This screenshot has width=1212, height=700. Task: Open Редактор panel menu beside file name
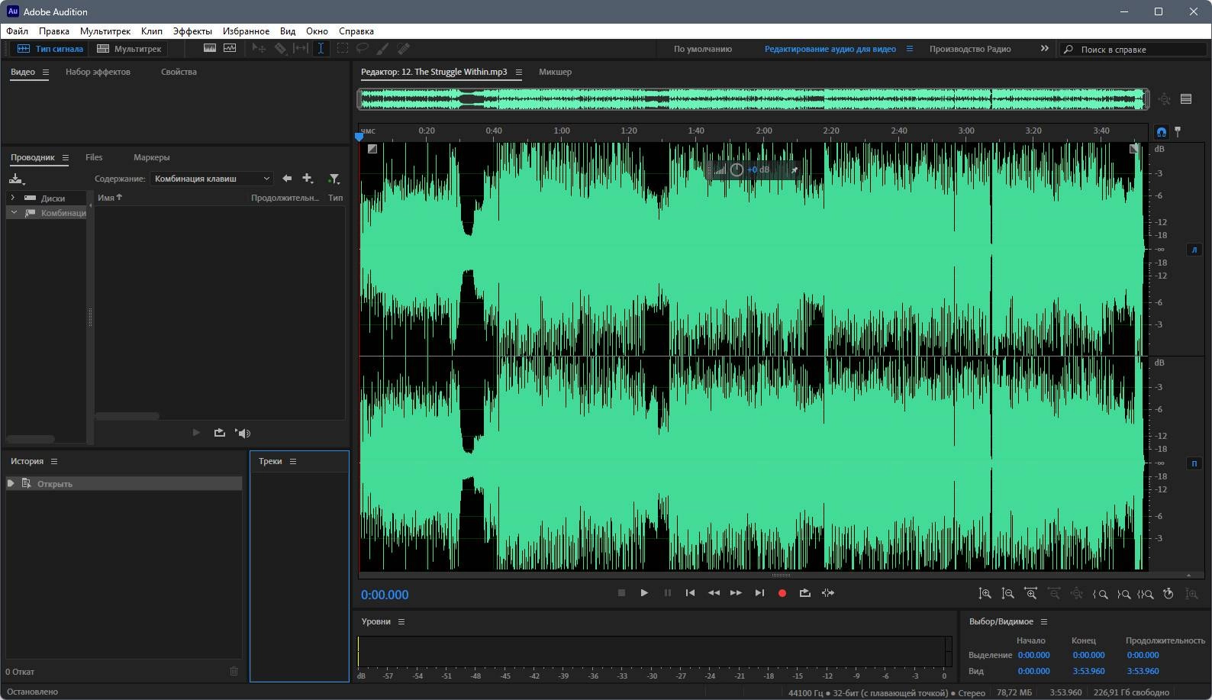(519, 72)
